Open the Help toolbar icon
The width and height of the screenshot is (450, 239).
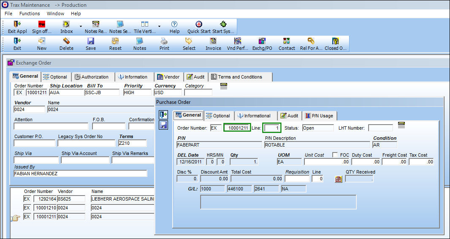pyautogui.click(x=174, y=27)
